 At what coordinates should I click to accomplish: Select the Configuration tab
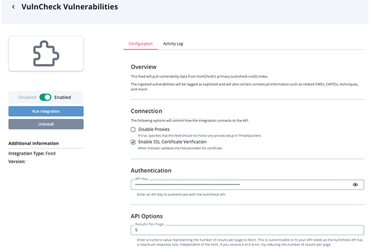141,44
